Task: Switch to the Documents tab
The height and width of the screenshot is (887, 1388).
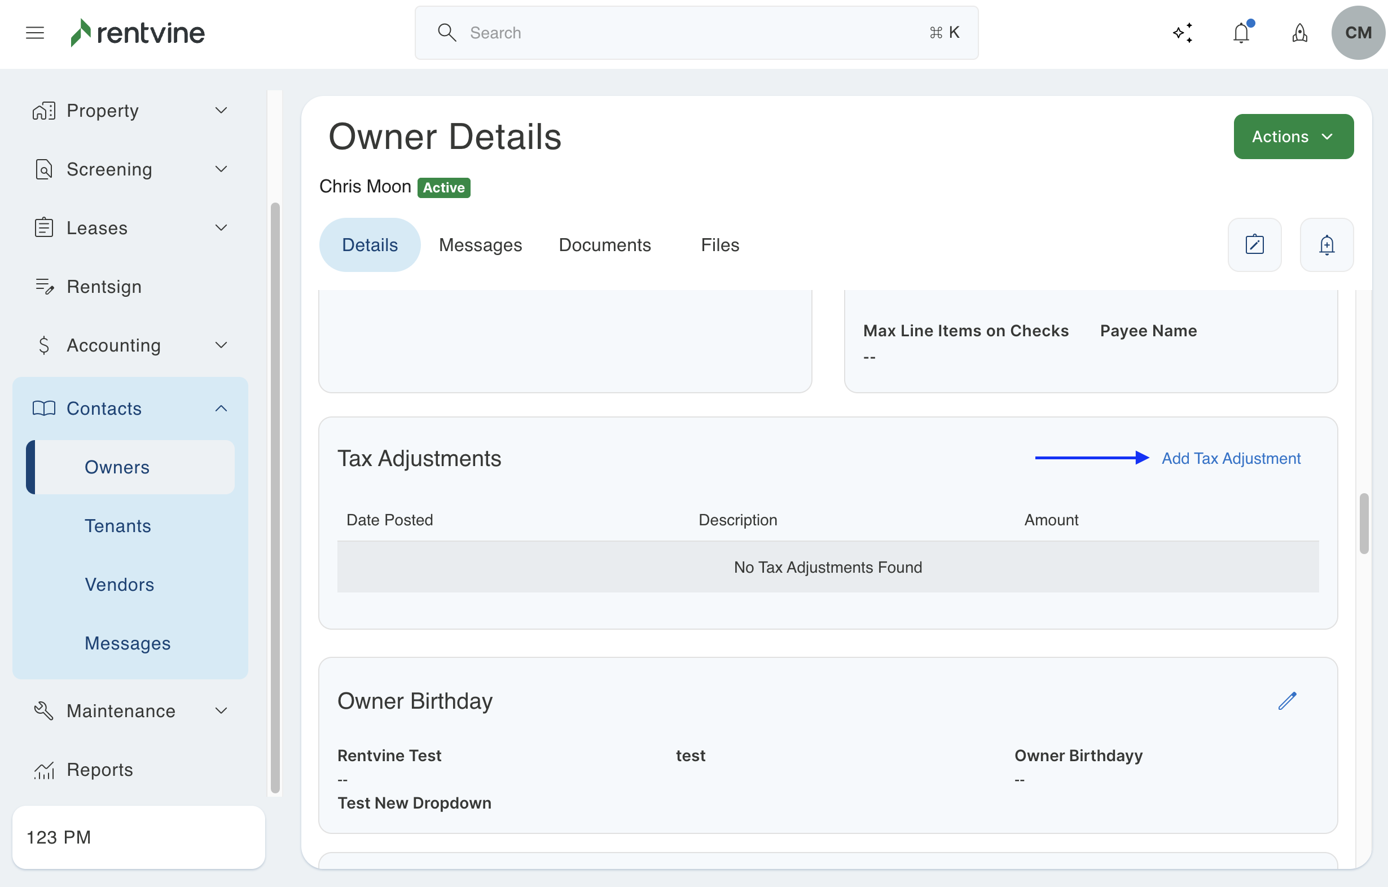Action: pos(605,245)
